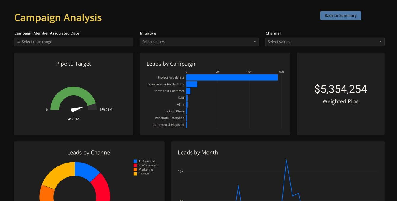The width and height of the screenshot is (397, 201).
Task: Click the Leads by Channel title
Action: click(89, 153)
